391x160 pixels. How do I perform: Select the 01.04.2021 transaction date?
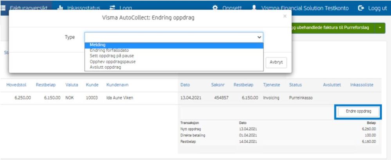point(248,135)
